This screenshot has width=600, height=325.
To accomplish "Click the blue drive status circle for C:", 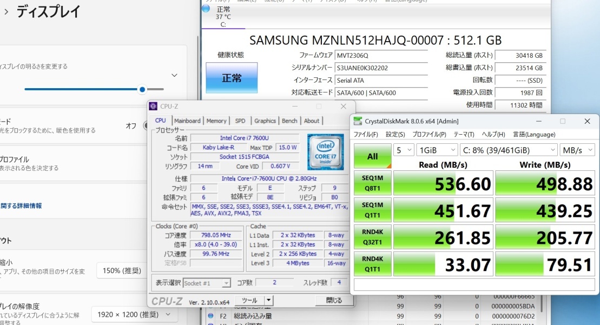I will click(206, 9).
